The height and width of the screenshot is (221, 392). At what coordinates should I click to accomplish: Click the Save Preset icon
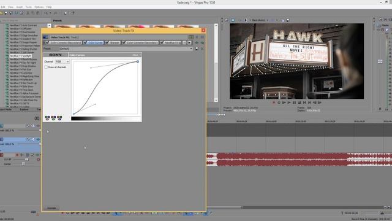tap(197, 48)
